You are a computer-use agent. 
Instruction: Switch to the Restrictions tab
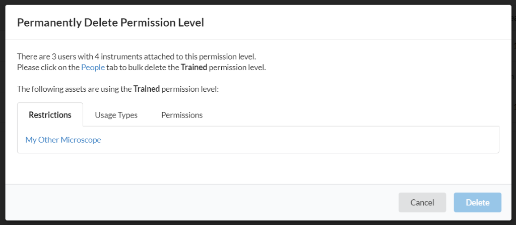pyautogui.click(x=50, y=115)
